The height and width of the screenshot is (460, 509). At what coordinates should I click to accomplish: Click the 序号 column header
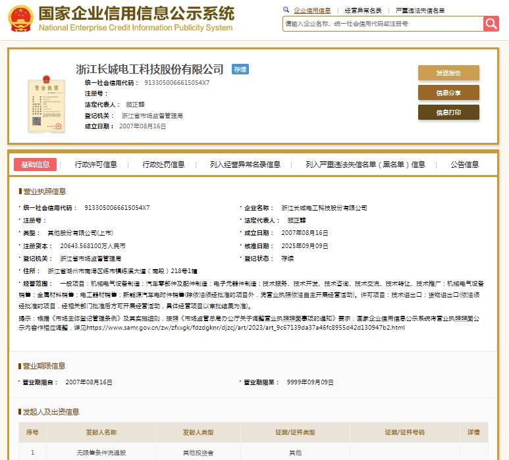32,432
